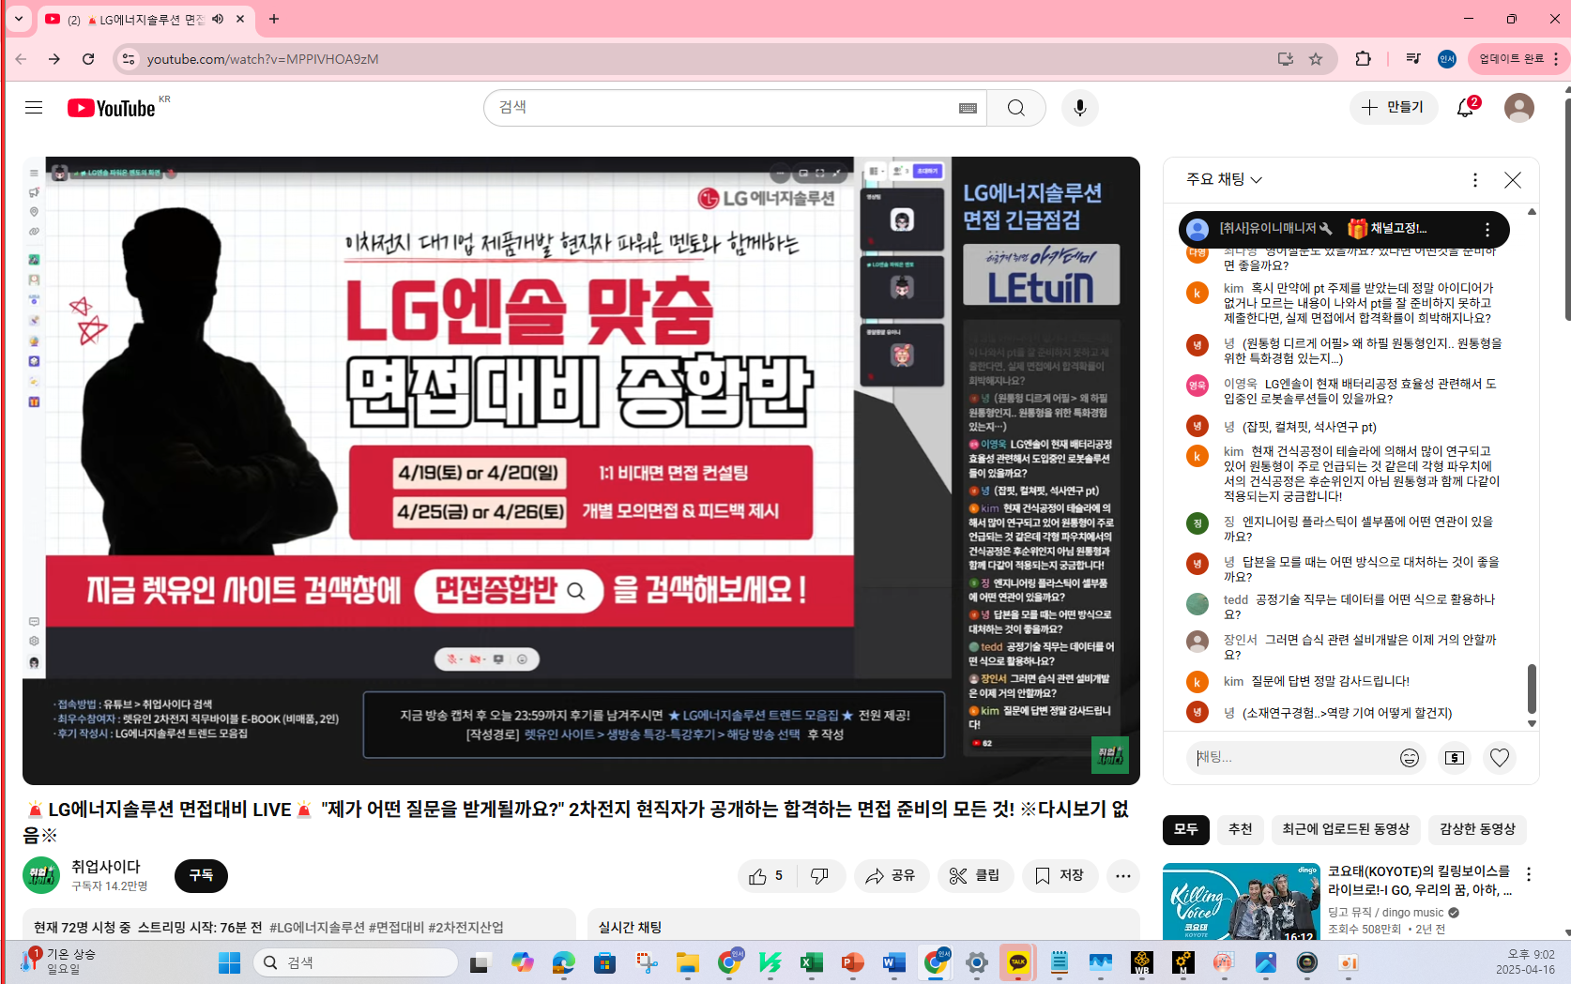Send a heart reaction in chat

point(1499,758)
